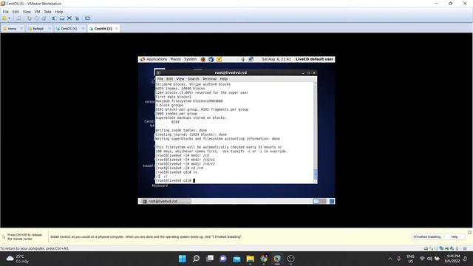Screen dimensions: 473x266
Task: Click the volume icon in GNOME panel
Action: click(x=243, y=59)
